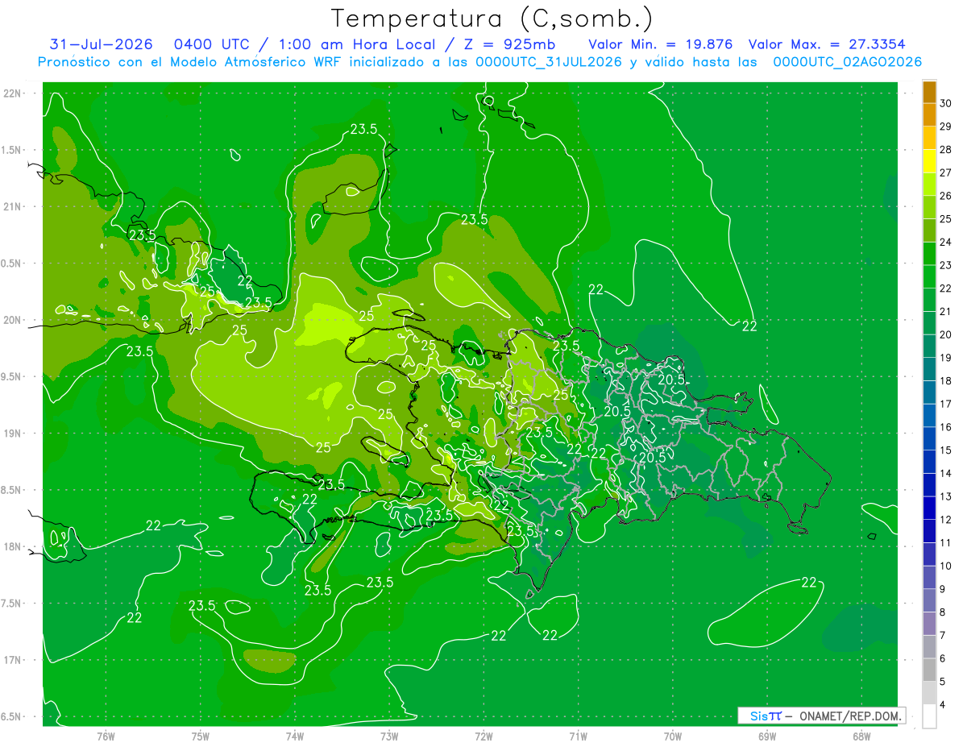Screen dimensions: 967x747
Task: Click the '0.5N' latitude axis label
Action: (11, 264)
